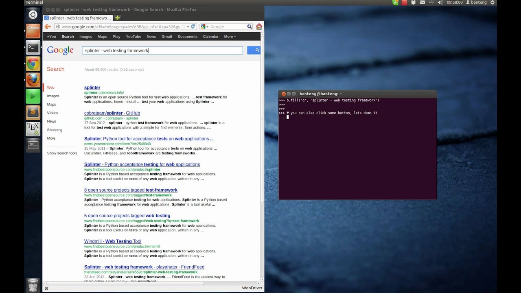Click the site identity globe icon
The width and height of the screenshot is (521, 293).
coord(58,26)
